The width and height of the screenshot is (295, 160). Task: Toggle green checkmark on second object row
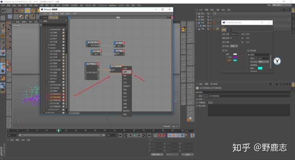tap(211, 16)
